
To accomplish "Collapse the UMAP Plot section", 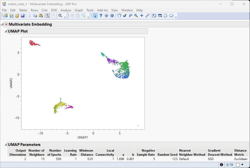I will point(6,31).
